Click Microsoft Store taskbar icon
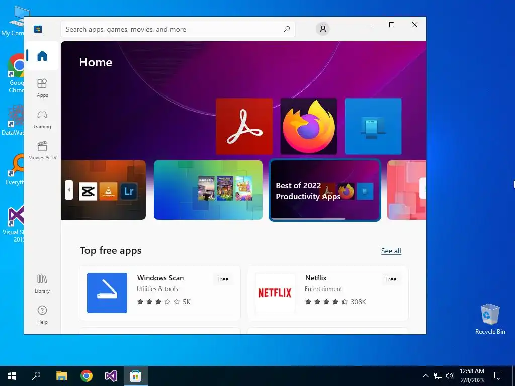Image resolution: width=515 pixels, height=386 pixels. (136, 376)
